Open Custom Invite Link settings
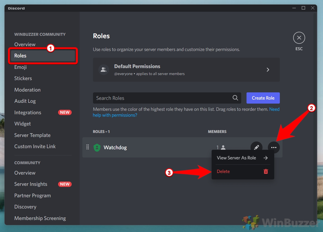 (x=35, y=146)
